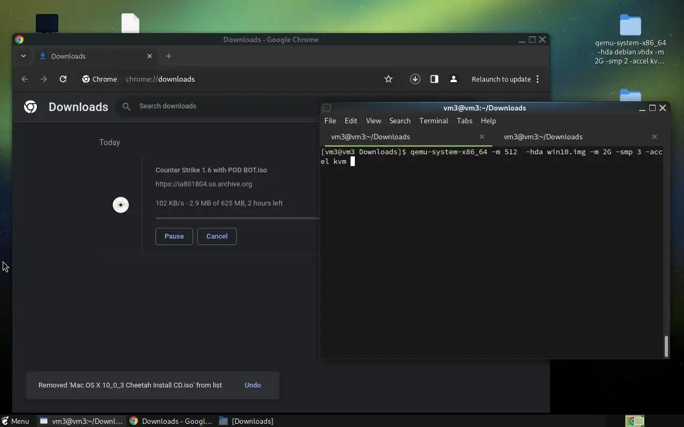Switch to terminal window in taskbar

tap(82, 421)
